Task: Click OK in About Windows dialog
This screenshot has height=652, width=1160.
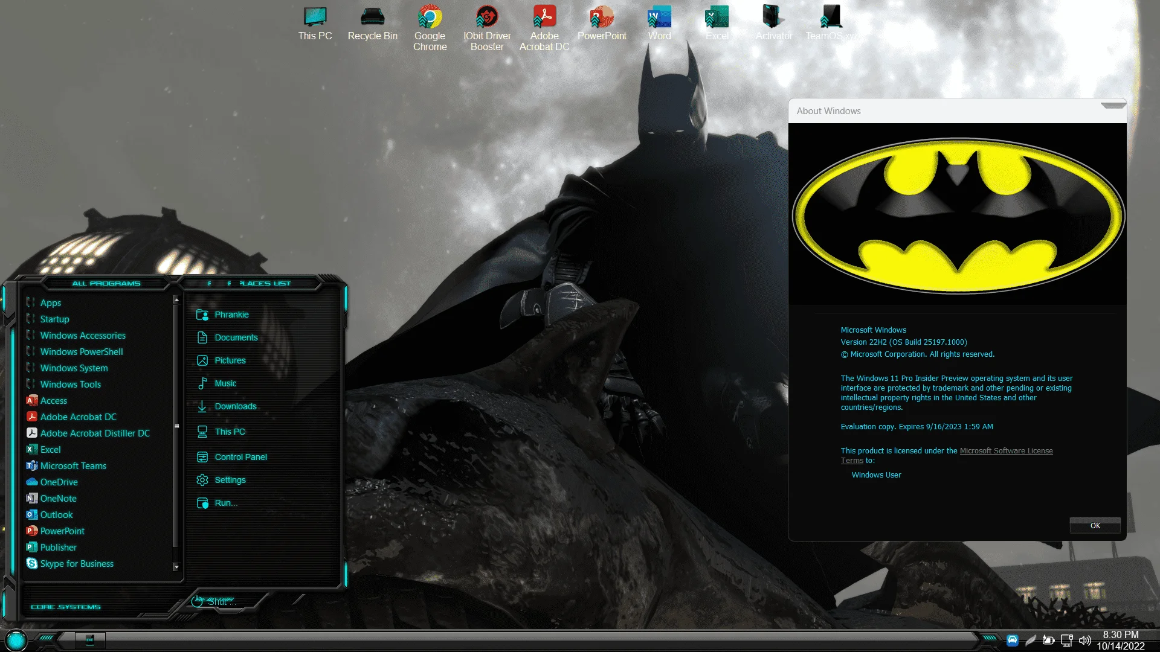Action: click(x=1095, y=525)
